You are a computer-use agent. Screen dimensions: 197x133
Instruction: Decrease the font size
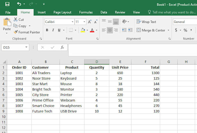click(x=96, y=22)
